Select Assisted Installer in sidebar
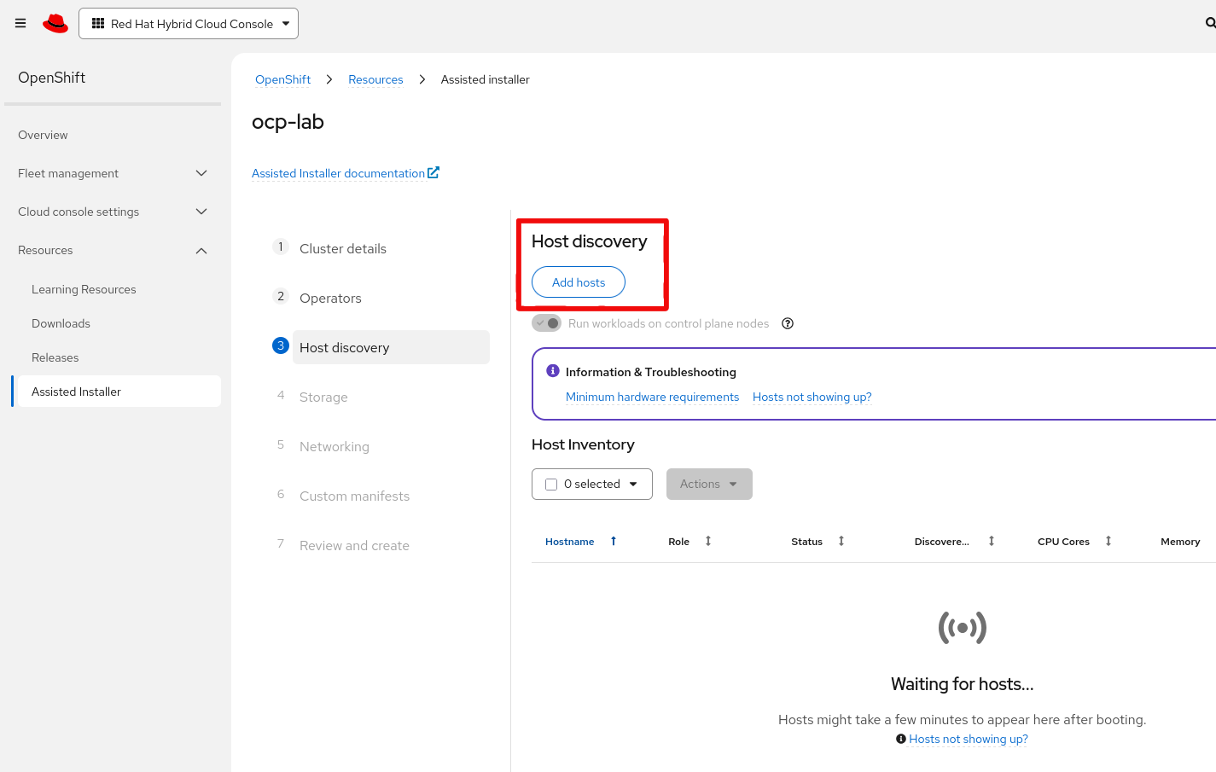The height and width of the screenshot is (772, 1216). click(116, 392)
